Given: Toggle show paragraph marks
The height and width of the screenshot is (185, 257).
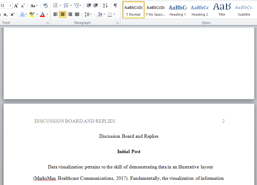Looking at the screenshot, I should click(115, 6).
